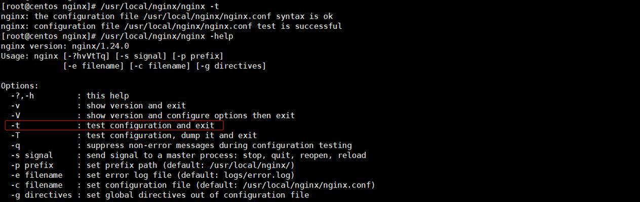640x202 pixels.
Task: Click the '-q' suppress non-error messages line
Action: pyautogui.click(x=181, y=145)
